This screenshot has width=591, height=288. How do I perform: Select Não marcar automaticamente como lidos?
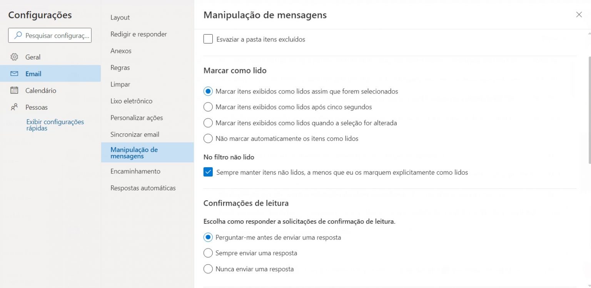208,138
